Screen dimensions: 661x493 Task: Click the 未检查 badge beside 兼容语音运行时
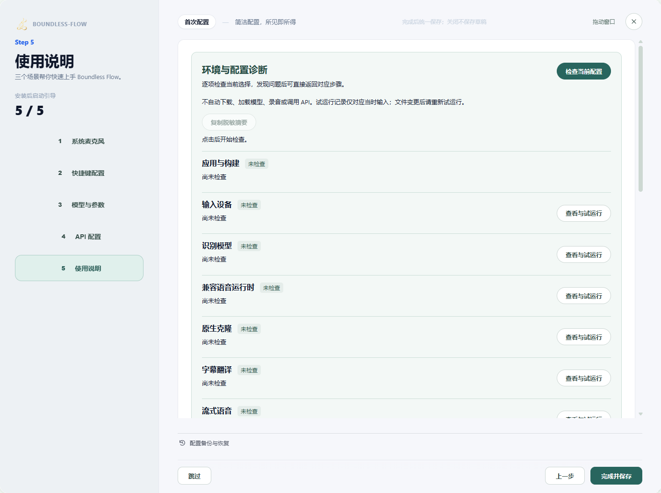click(272, 288)
